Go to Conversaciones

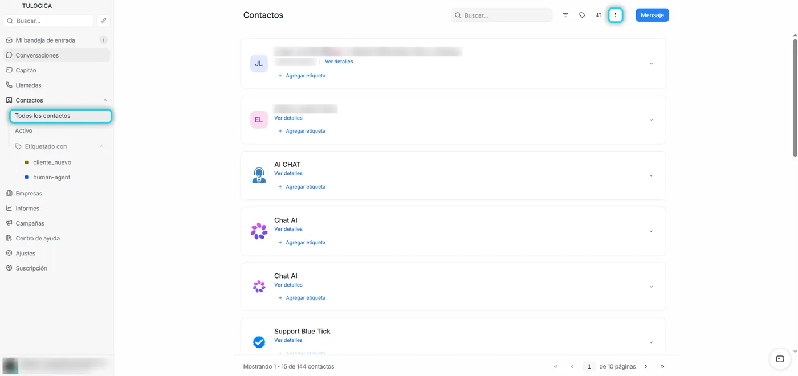click(x=56, y=55)
